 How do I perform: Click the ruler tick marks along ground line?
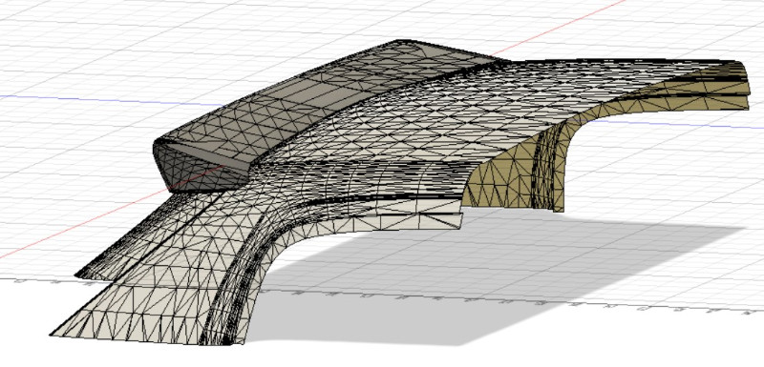[390, 295]
